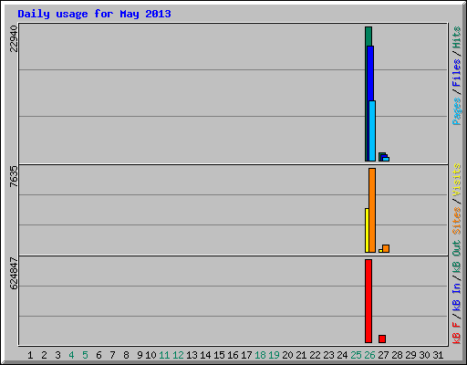
Task: Click day 15 on the x-axis
Action: [x=219, y=355]
